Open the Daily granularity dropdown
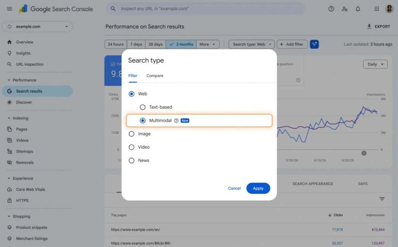This screenshot has width=398, height=247. pos(375,64)
